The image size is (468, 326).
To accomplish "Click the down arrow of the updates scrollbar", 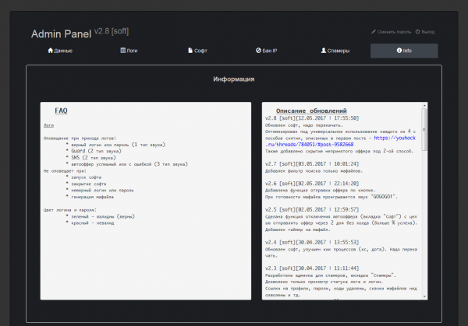I will (424, 296).
